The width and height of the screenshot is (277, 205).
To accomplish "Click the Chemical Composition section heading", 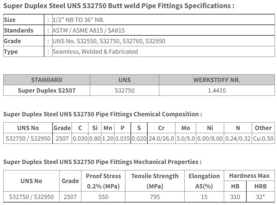I will [x=102, y=114].
